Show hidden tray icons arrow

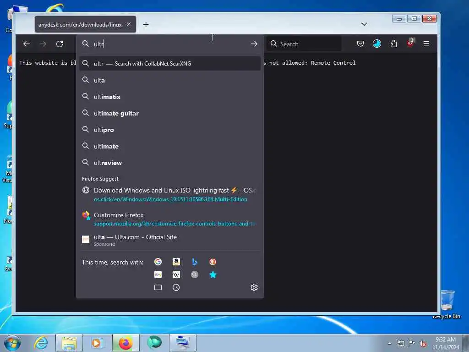(389, 344)
